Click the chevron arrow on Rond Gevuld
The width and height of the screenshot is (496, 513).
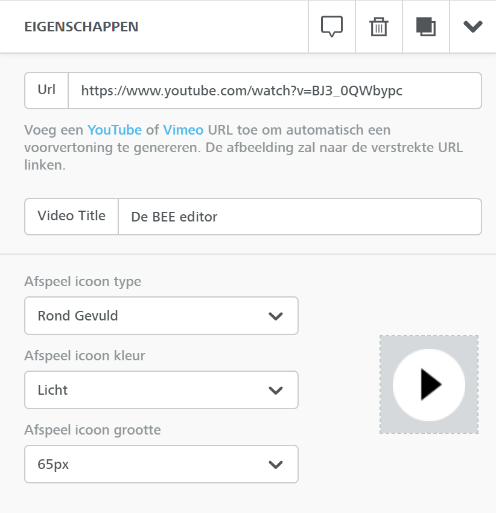276,316
